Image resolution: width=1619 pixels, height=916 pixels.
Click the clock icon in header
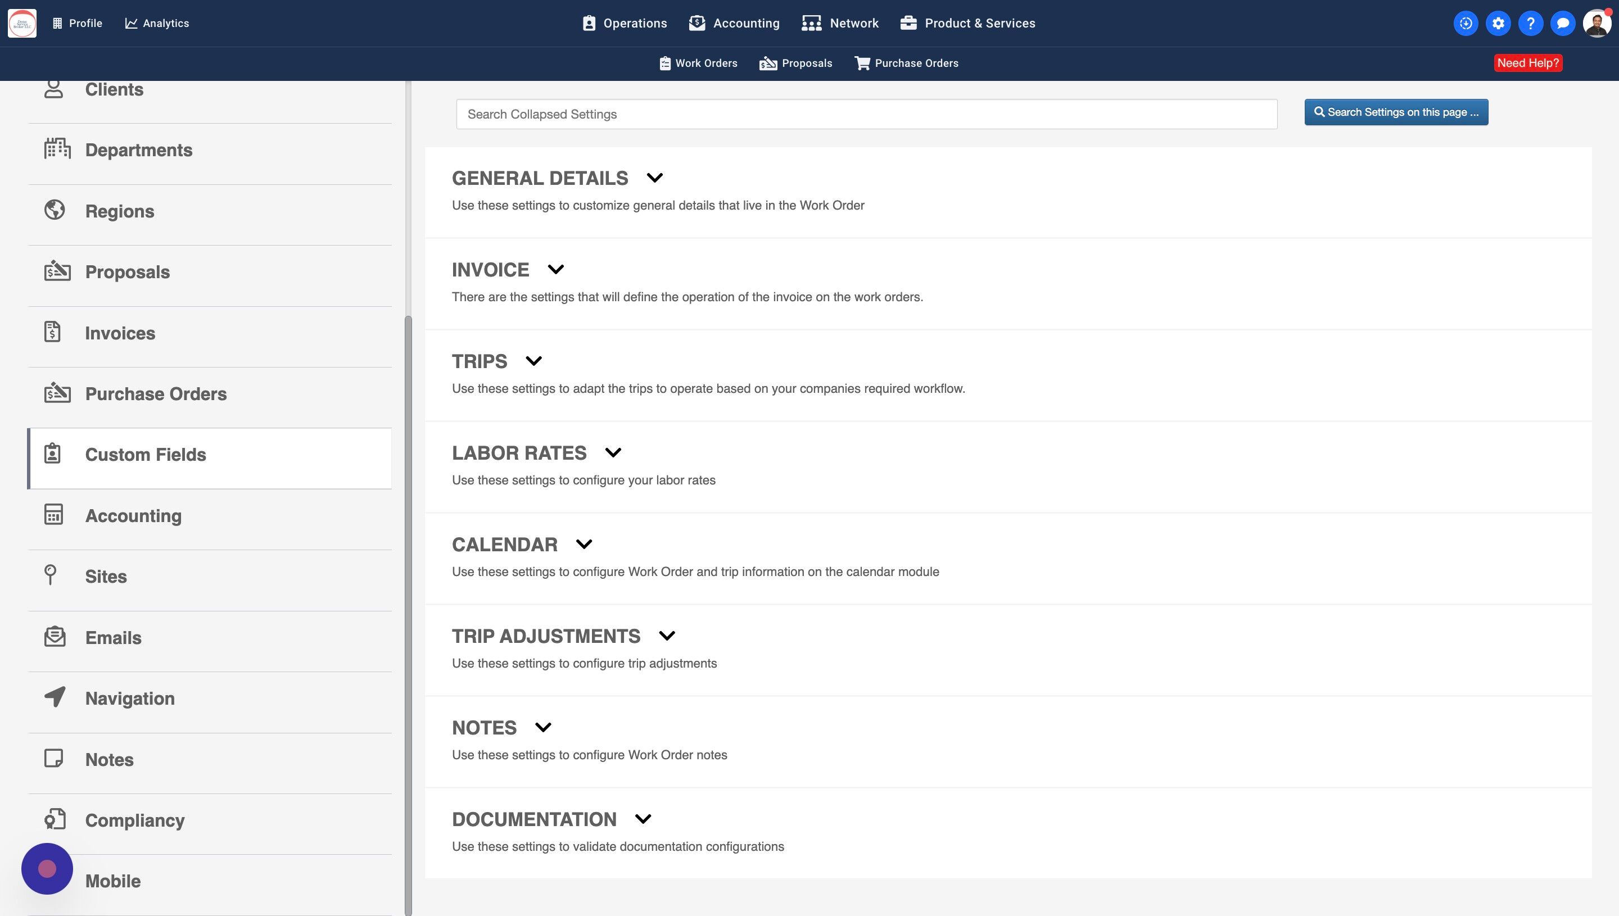click(1466, 23)
